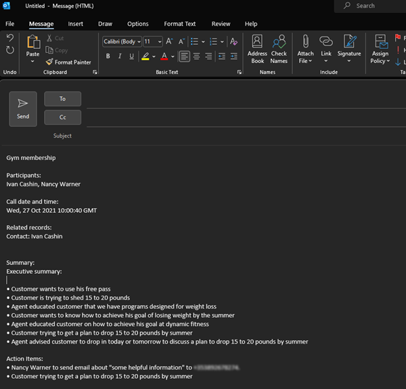This screenshot has width=406, height=389.
Task: Click the Cut scissors icon
Action: click(x=49, y=38)
